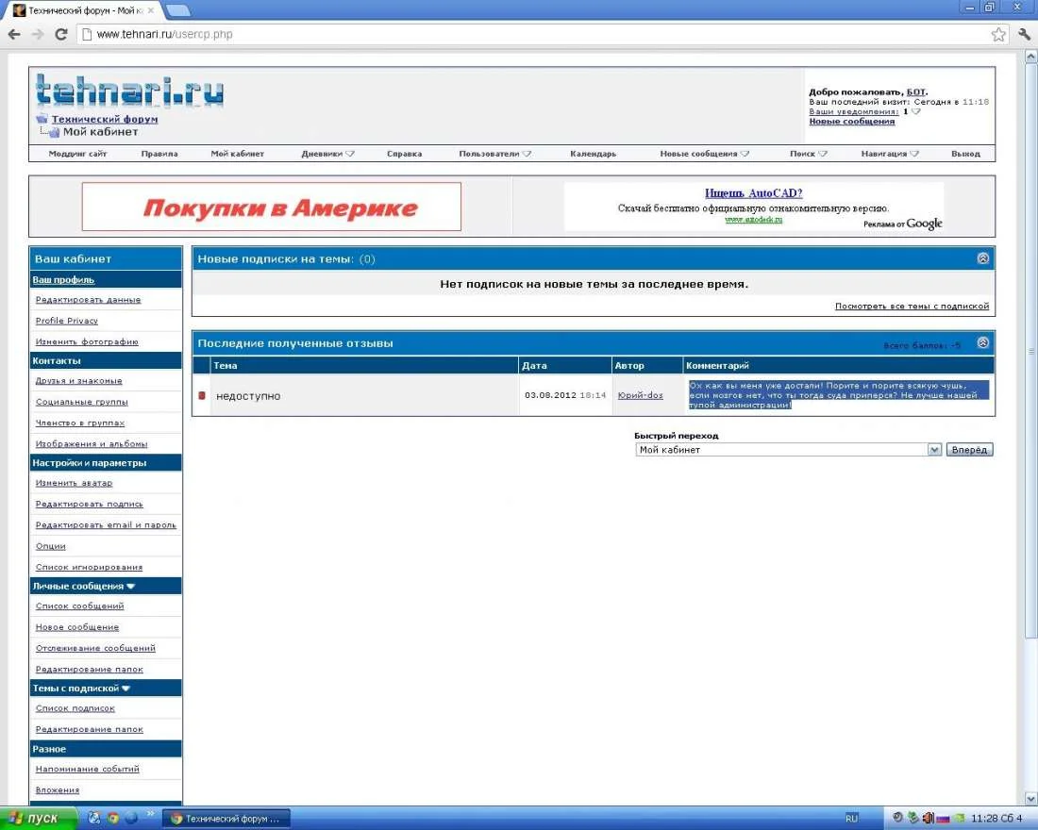The height and width of the screenshot is (830, 1038).
Task: Open the Пользователи dropdown menu
Action: click(495, 154)
